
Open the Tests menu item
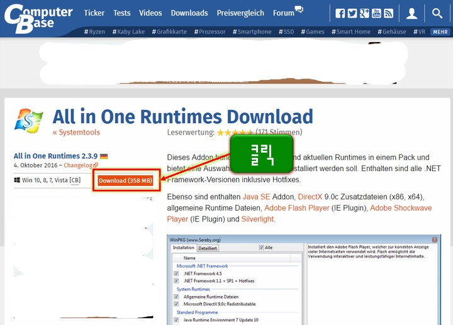pyautogui.click(x=121, y=13)
